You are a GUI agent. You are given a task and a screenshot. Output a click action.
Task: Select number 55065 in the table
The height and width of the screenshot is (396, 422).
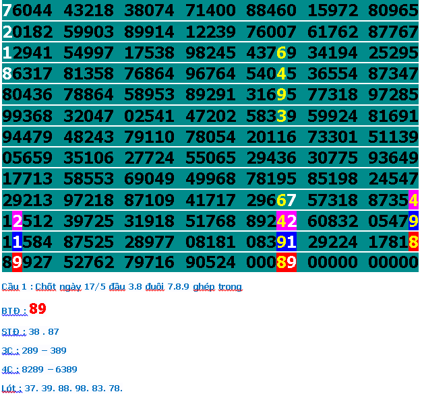211,158
